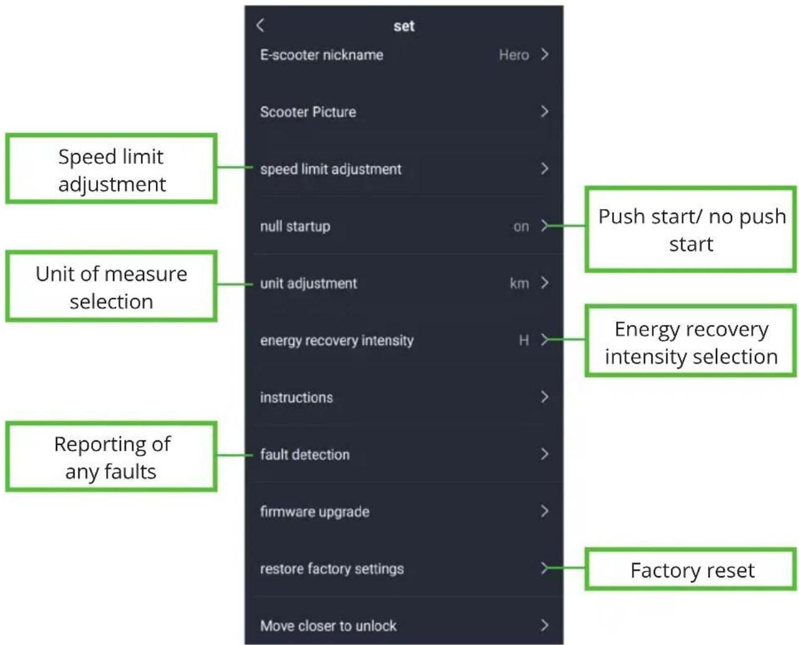Click the arrow on the firmware upgrade row
The height and width of the screenshot is (645, 799).
pyautogui.click(x=544, y=511)
